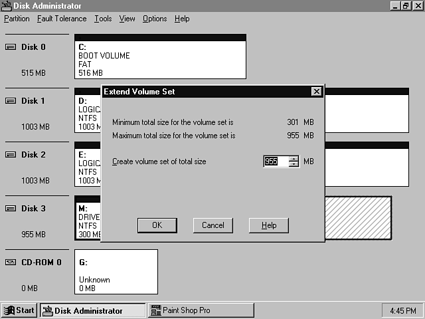Cancel the Extend Volume Set dialog

click(213, 225)
